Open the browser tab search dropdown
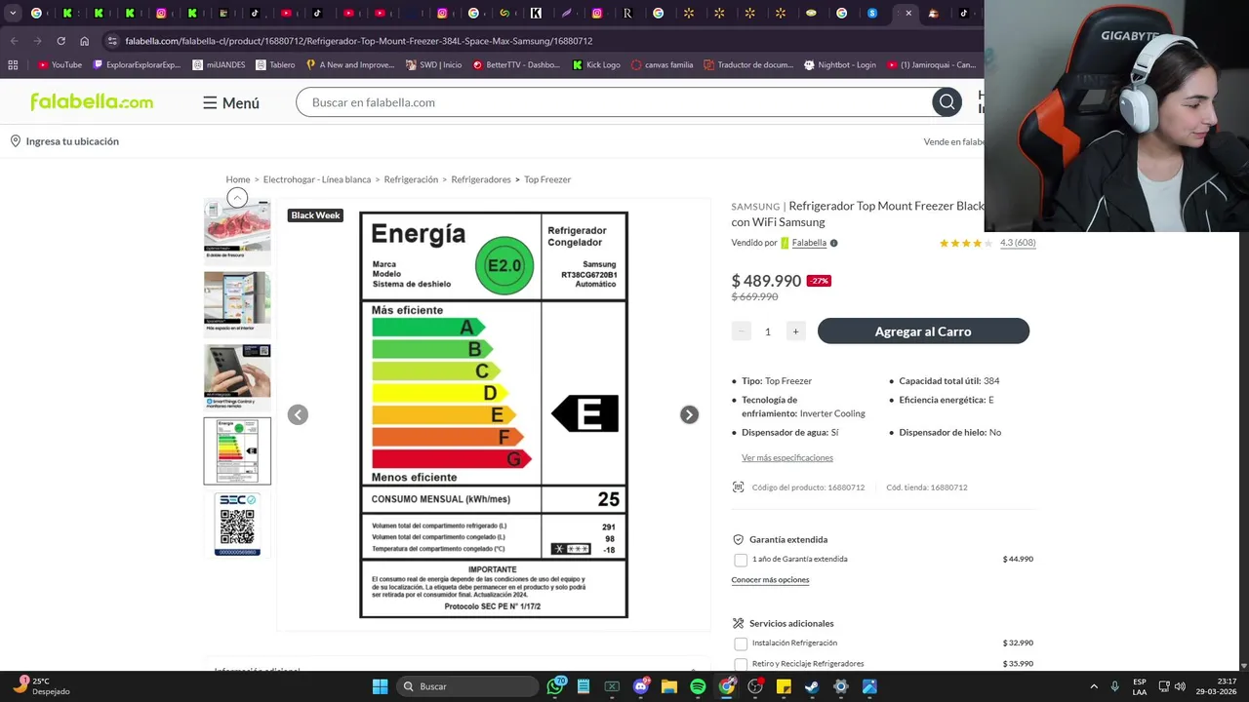Image resolution: width=1249 pixels, height=702 pixels. click(13, 14)
